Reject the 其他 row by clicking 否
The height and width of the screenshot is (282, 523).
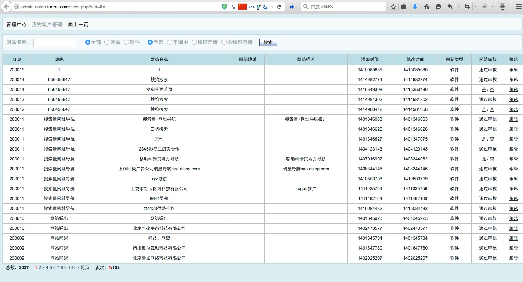point(492,139)
